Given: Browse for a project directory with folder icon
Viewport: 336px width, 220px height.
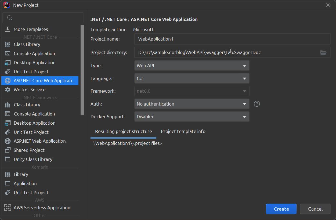Looking at the screenshot, I should click(324, 52).
